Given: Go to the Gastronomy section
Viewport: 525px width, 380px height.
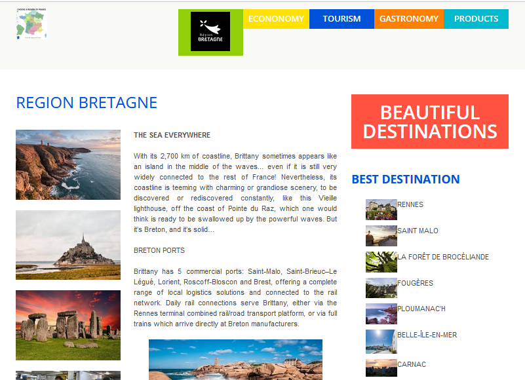Looking at the screenshot, I should pos(409,19).
